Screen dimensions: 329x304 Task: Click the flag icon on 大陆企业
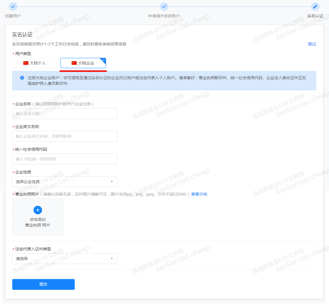[x=74, y=63]
